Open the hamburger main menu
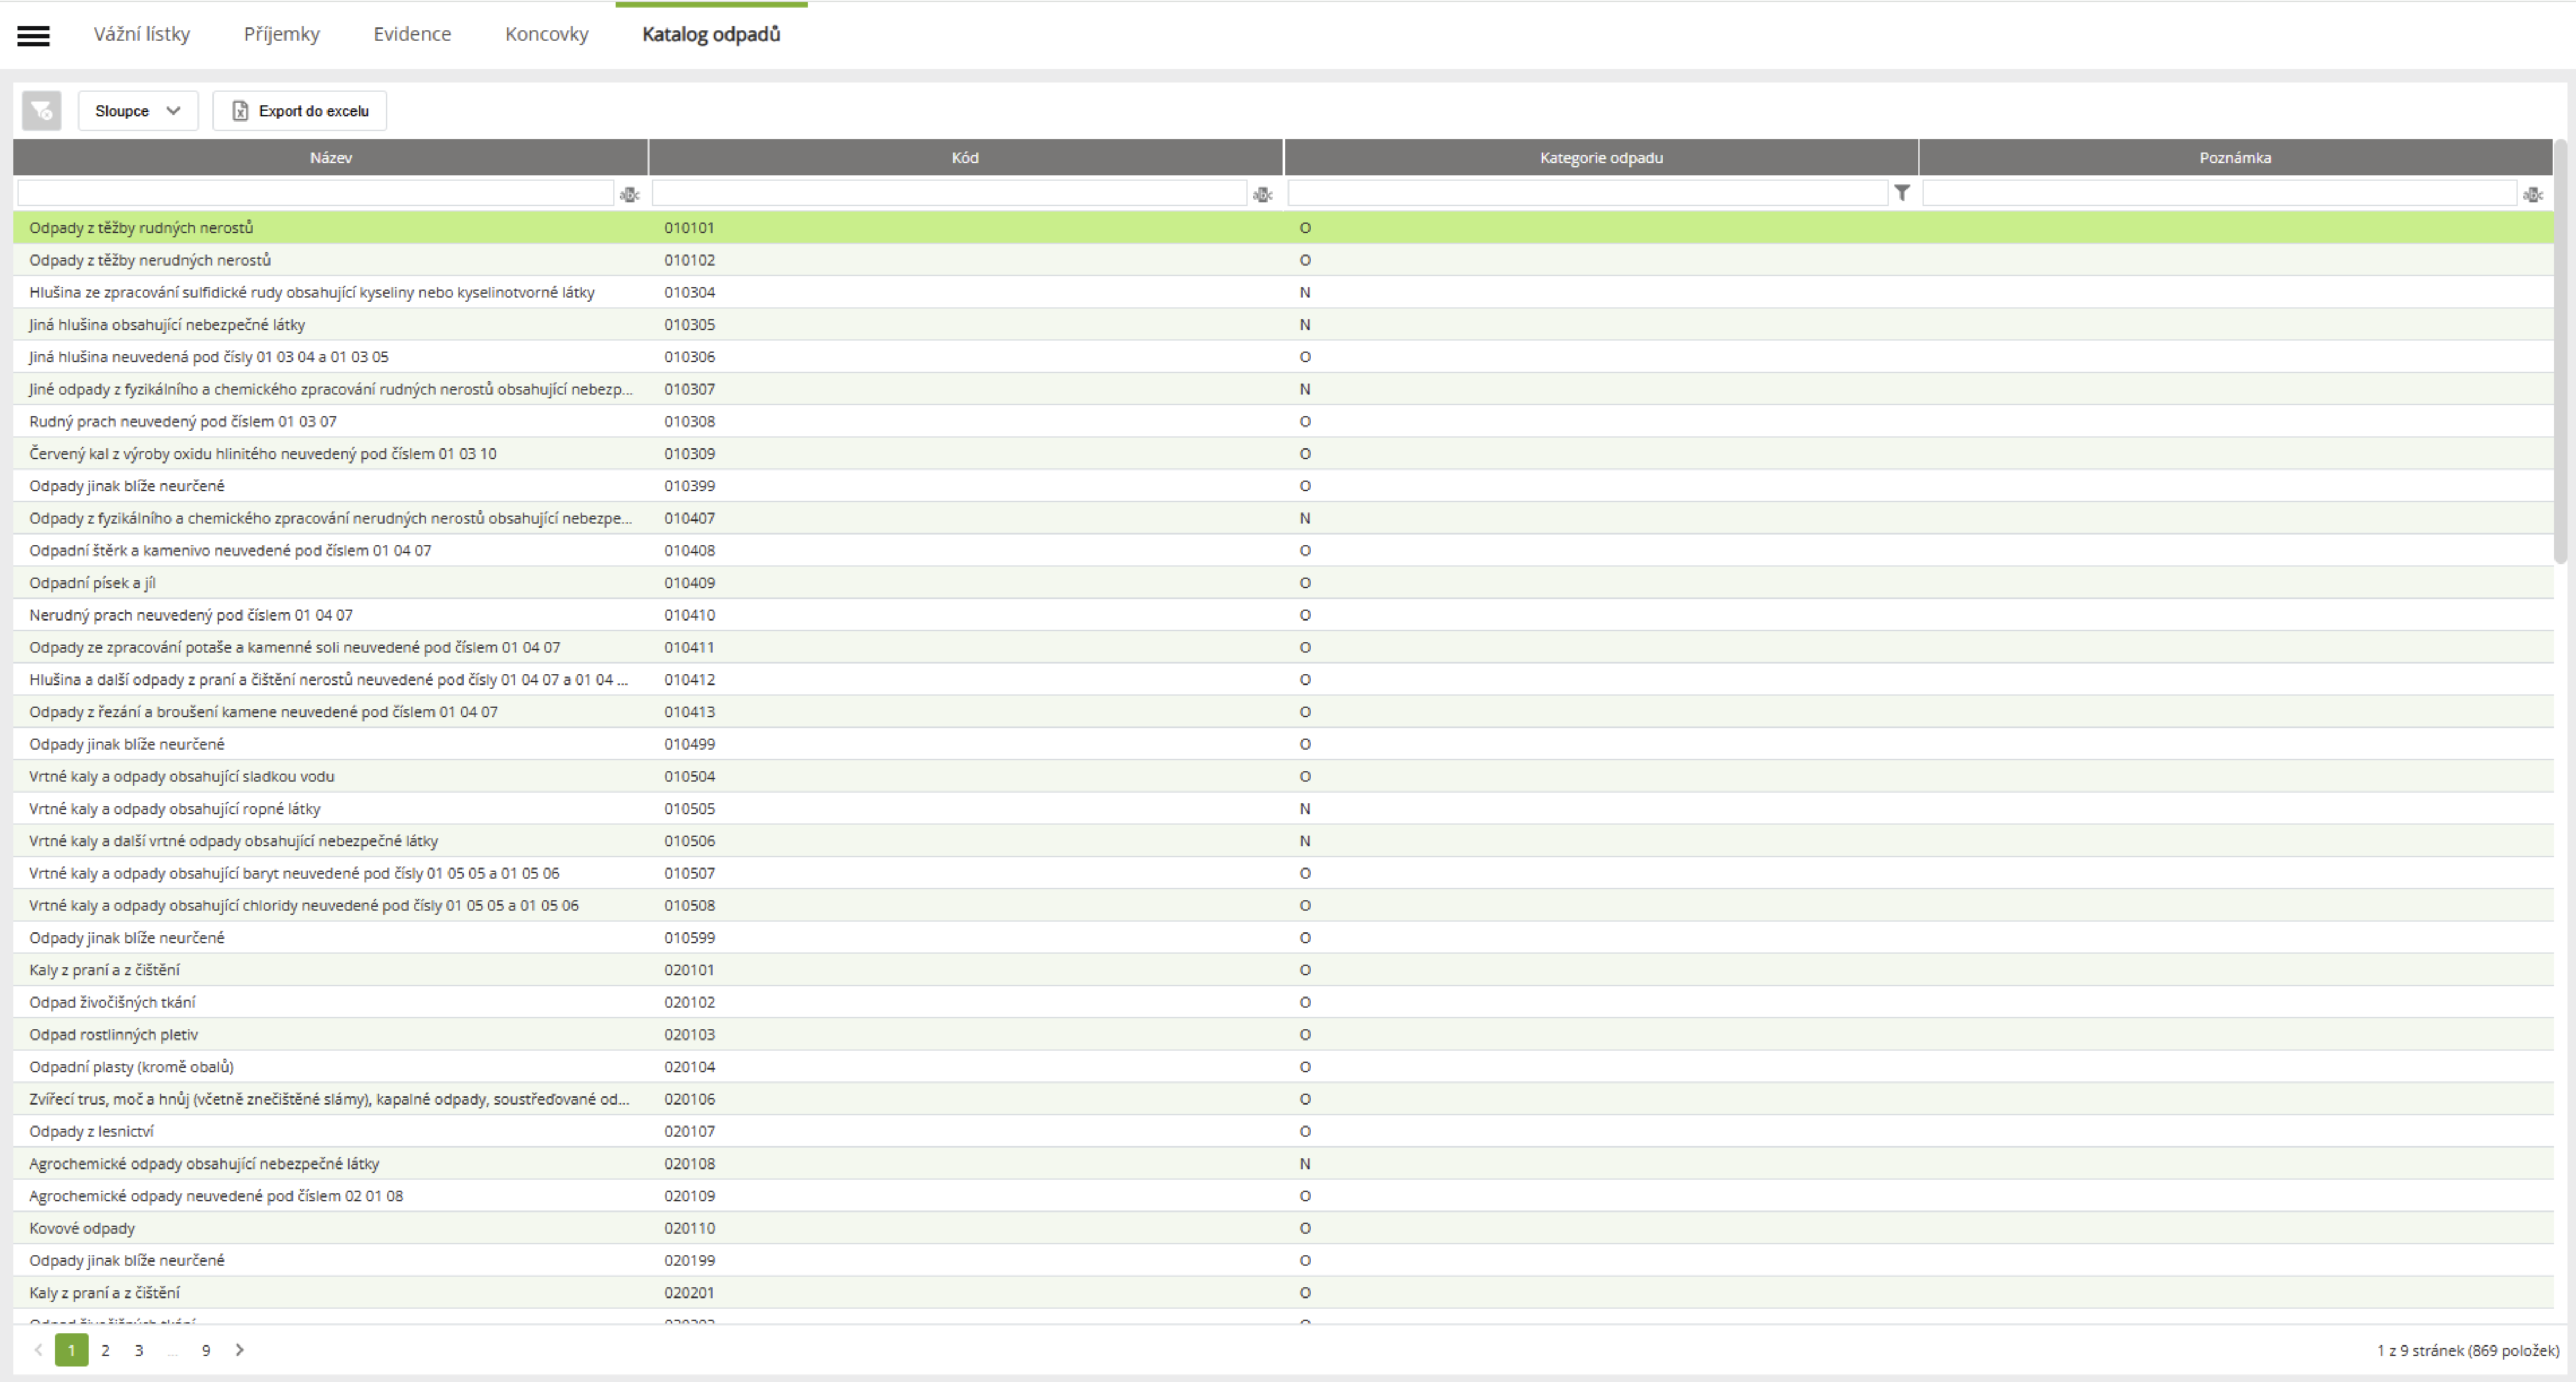Viewport: 2576px width, 1382px height. (x=33, y=35)
